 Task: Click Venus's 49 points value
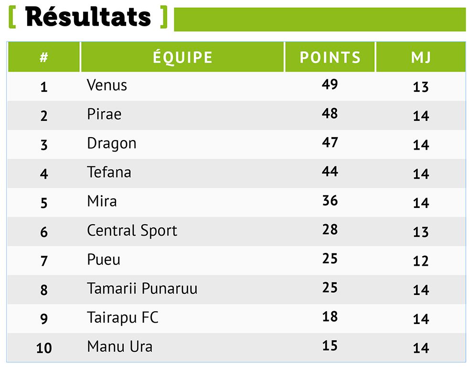(330, 85)
